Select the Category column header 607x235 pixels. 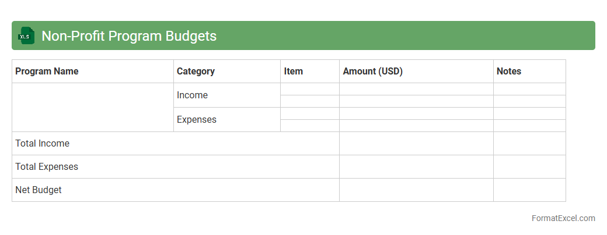(x=196, y=72)
